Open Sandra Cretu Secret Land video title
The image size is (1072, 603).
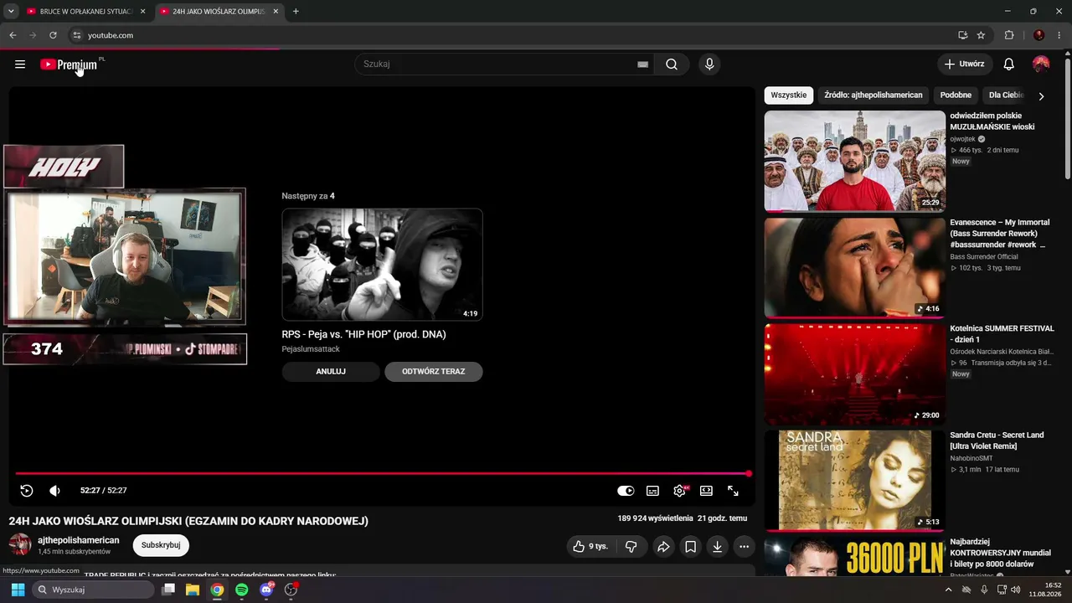997,441
